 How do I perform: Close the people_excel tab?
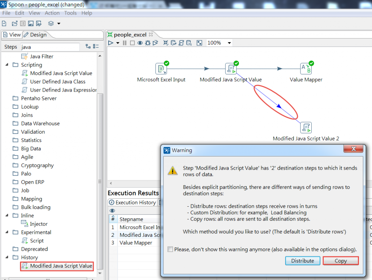[x=151, y=35]
